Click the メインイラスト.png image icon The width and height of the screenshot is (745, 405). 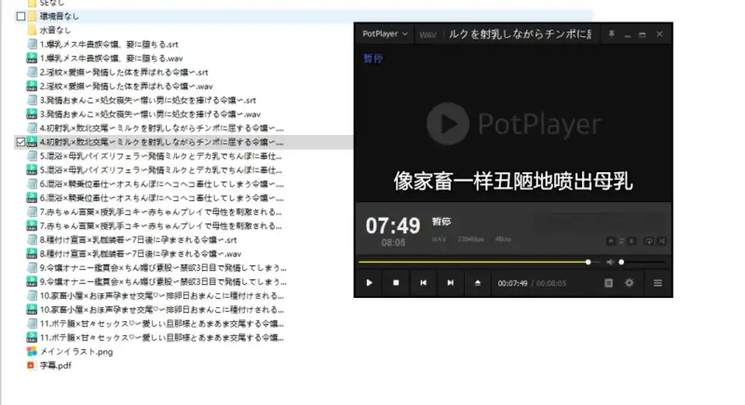(32, 351)
